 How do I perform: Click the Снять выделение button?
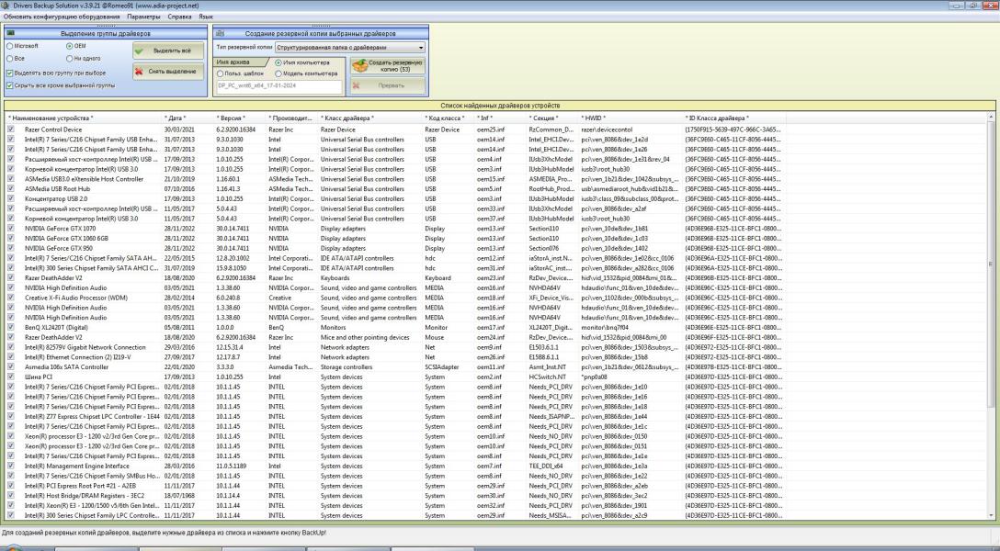click(168, 72)
